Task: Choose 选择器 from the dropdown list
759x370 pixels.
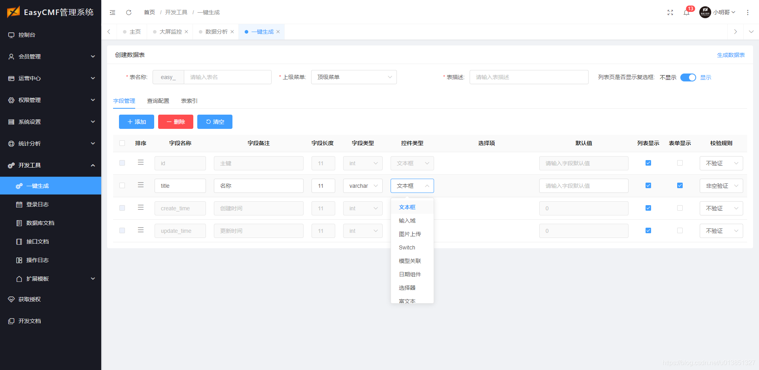Action: (412, 288)
